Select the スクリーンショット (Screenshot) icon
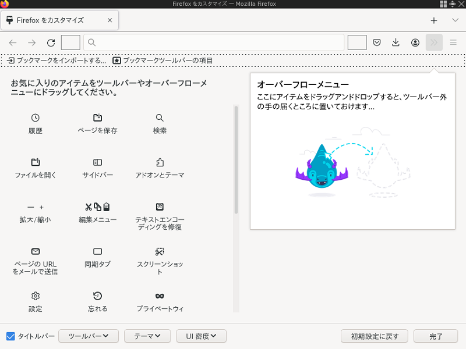The image size is (466, 349). 160,251
